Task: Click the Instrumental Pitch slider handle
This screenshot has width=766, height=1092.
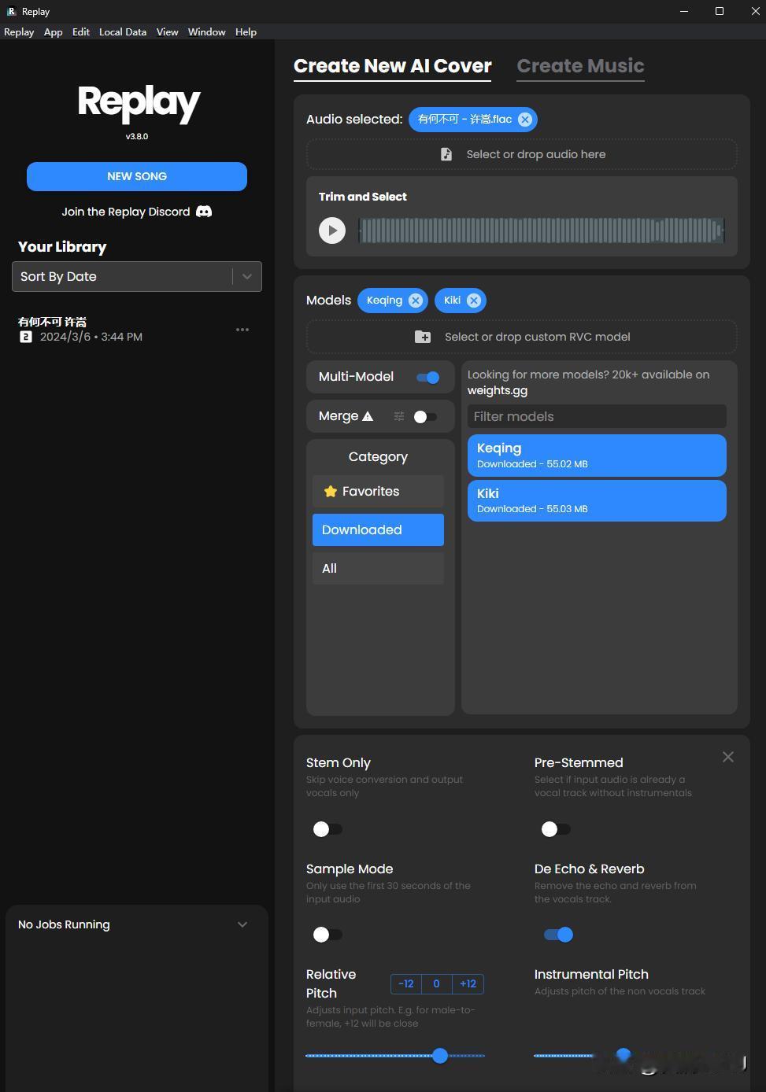Action: [x=624, y=1054]
